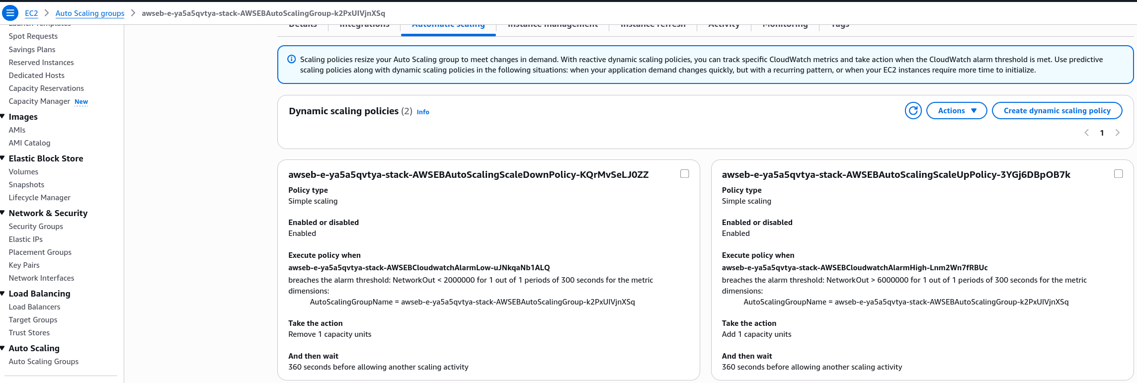Go to Auto Scaling groups breadcrumb
Screen dimensions: 1137x383
(x=90, y=13)
